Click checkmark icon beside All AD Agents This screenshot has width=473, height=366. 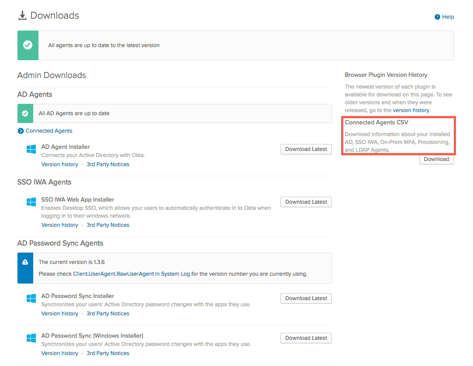coord(25,113)
